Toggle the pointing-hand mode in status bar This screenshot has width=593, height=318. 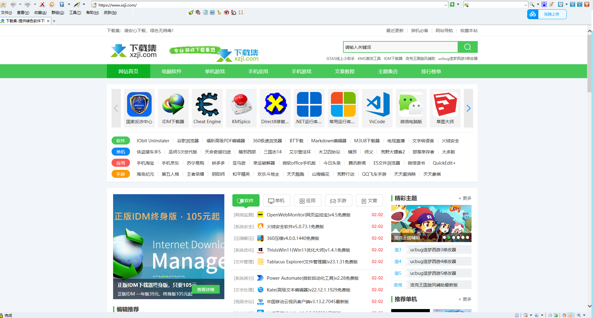pyautogui.click(x=570, y=315)
